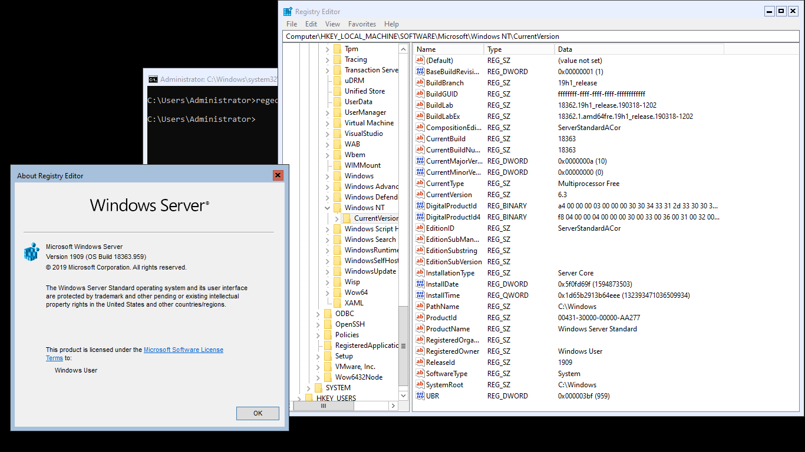Click the string icon of the (Default) value
This screenshot has width=805, height=452.
(x=420, y=60)
